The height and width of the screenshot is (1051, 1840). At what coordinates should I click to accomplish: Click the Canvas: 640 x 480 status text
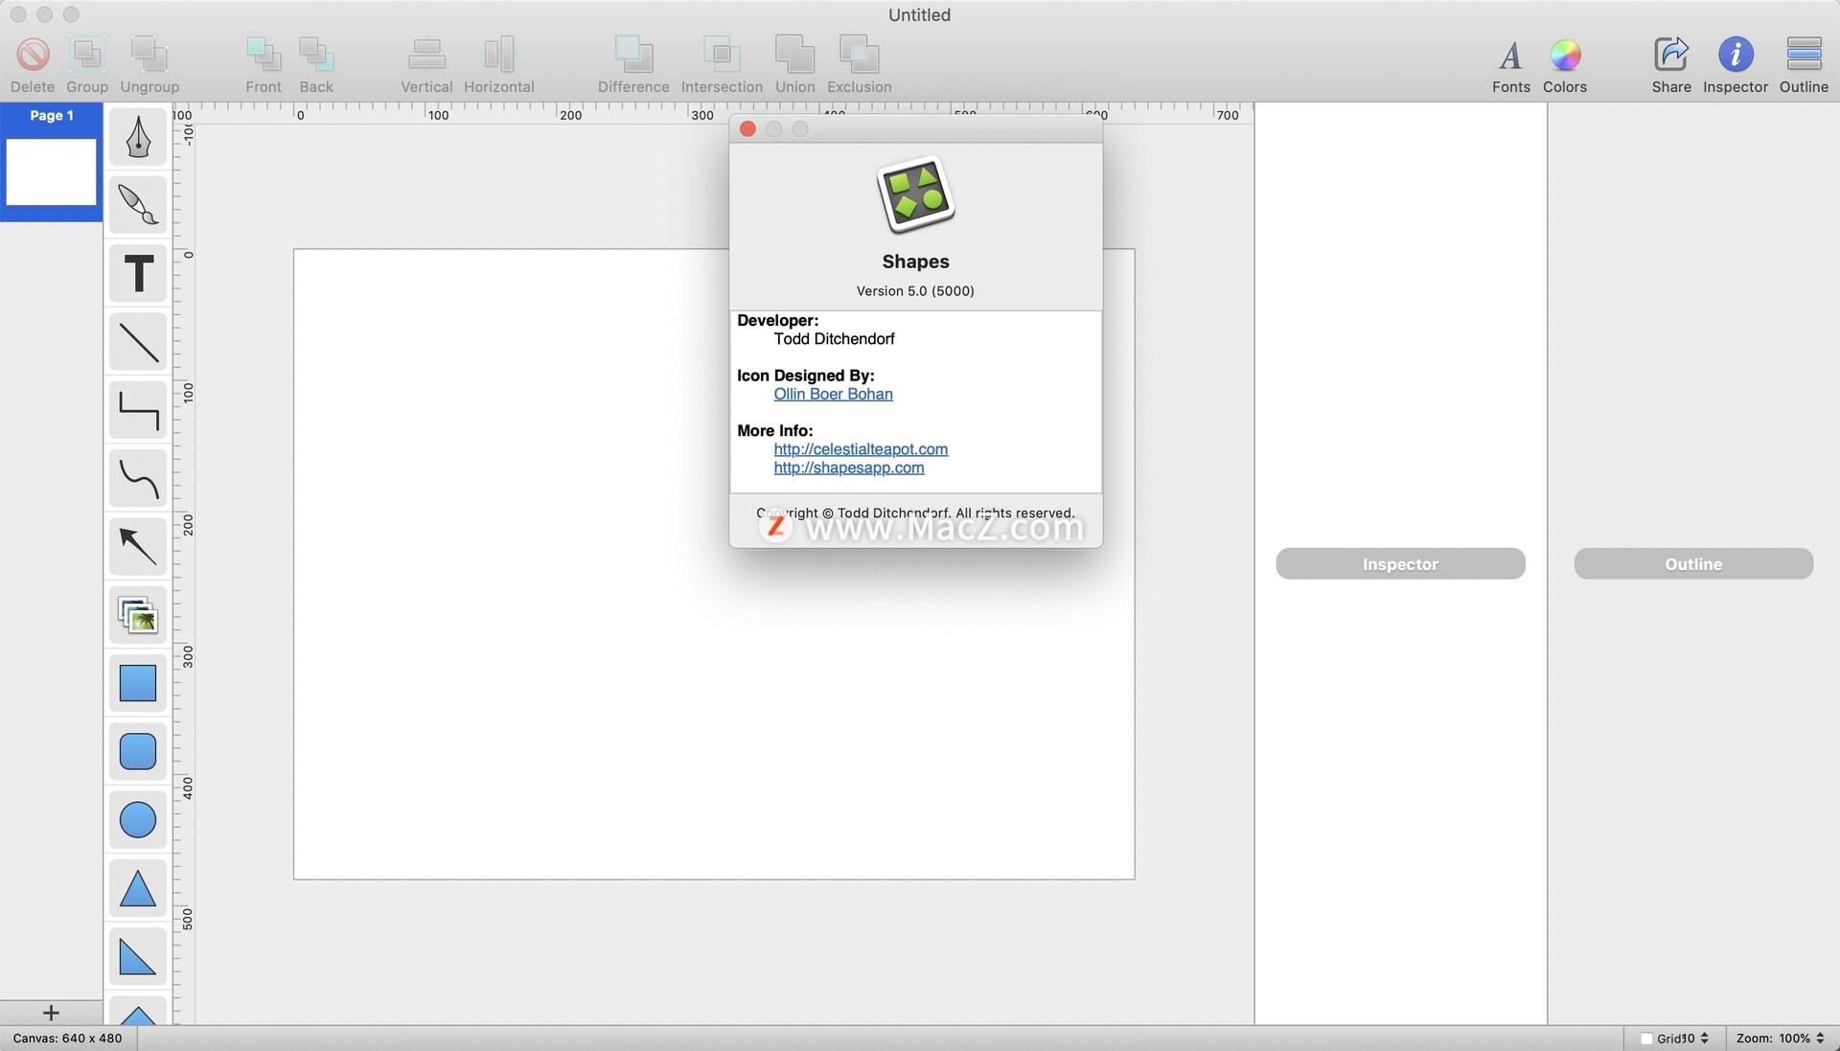[x=67, y=1039]
